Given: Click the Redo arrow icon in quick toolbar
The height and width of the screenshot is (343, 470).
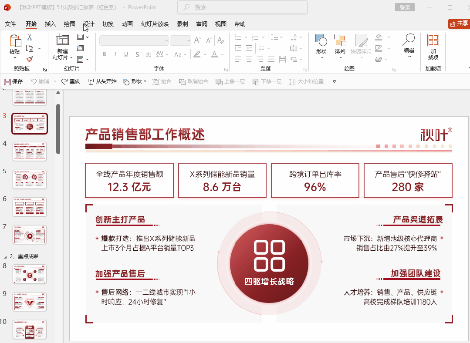Looking at the screenshot, I should coord(64,81).
